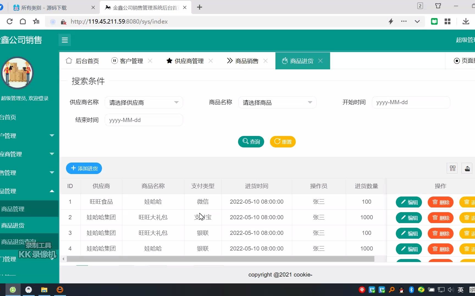Click the 删除 delete icon for 旺旺食品 row
475x296 pixels.
pyautogui.click(x=440, y=202)
